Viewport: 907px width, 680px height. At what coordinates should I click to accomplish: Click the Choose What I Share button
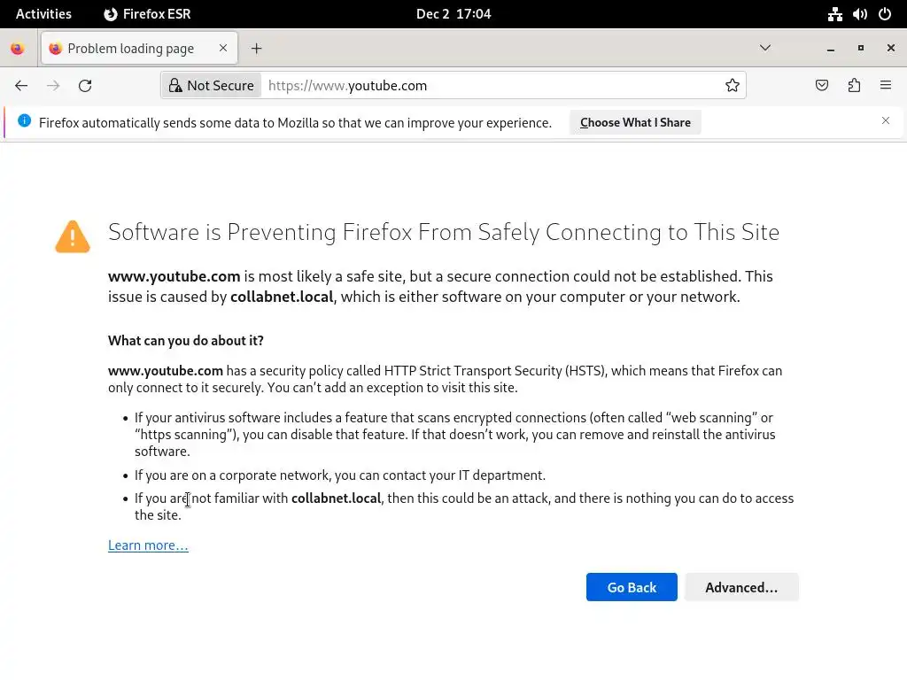(635, 122)
